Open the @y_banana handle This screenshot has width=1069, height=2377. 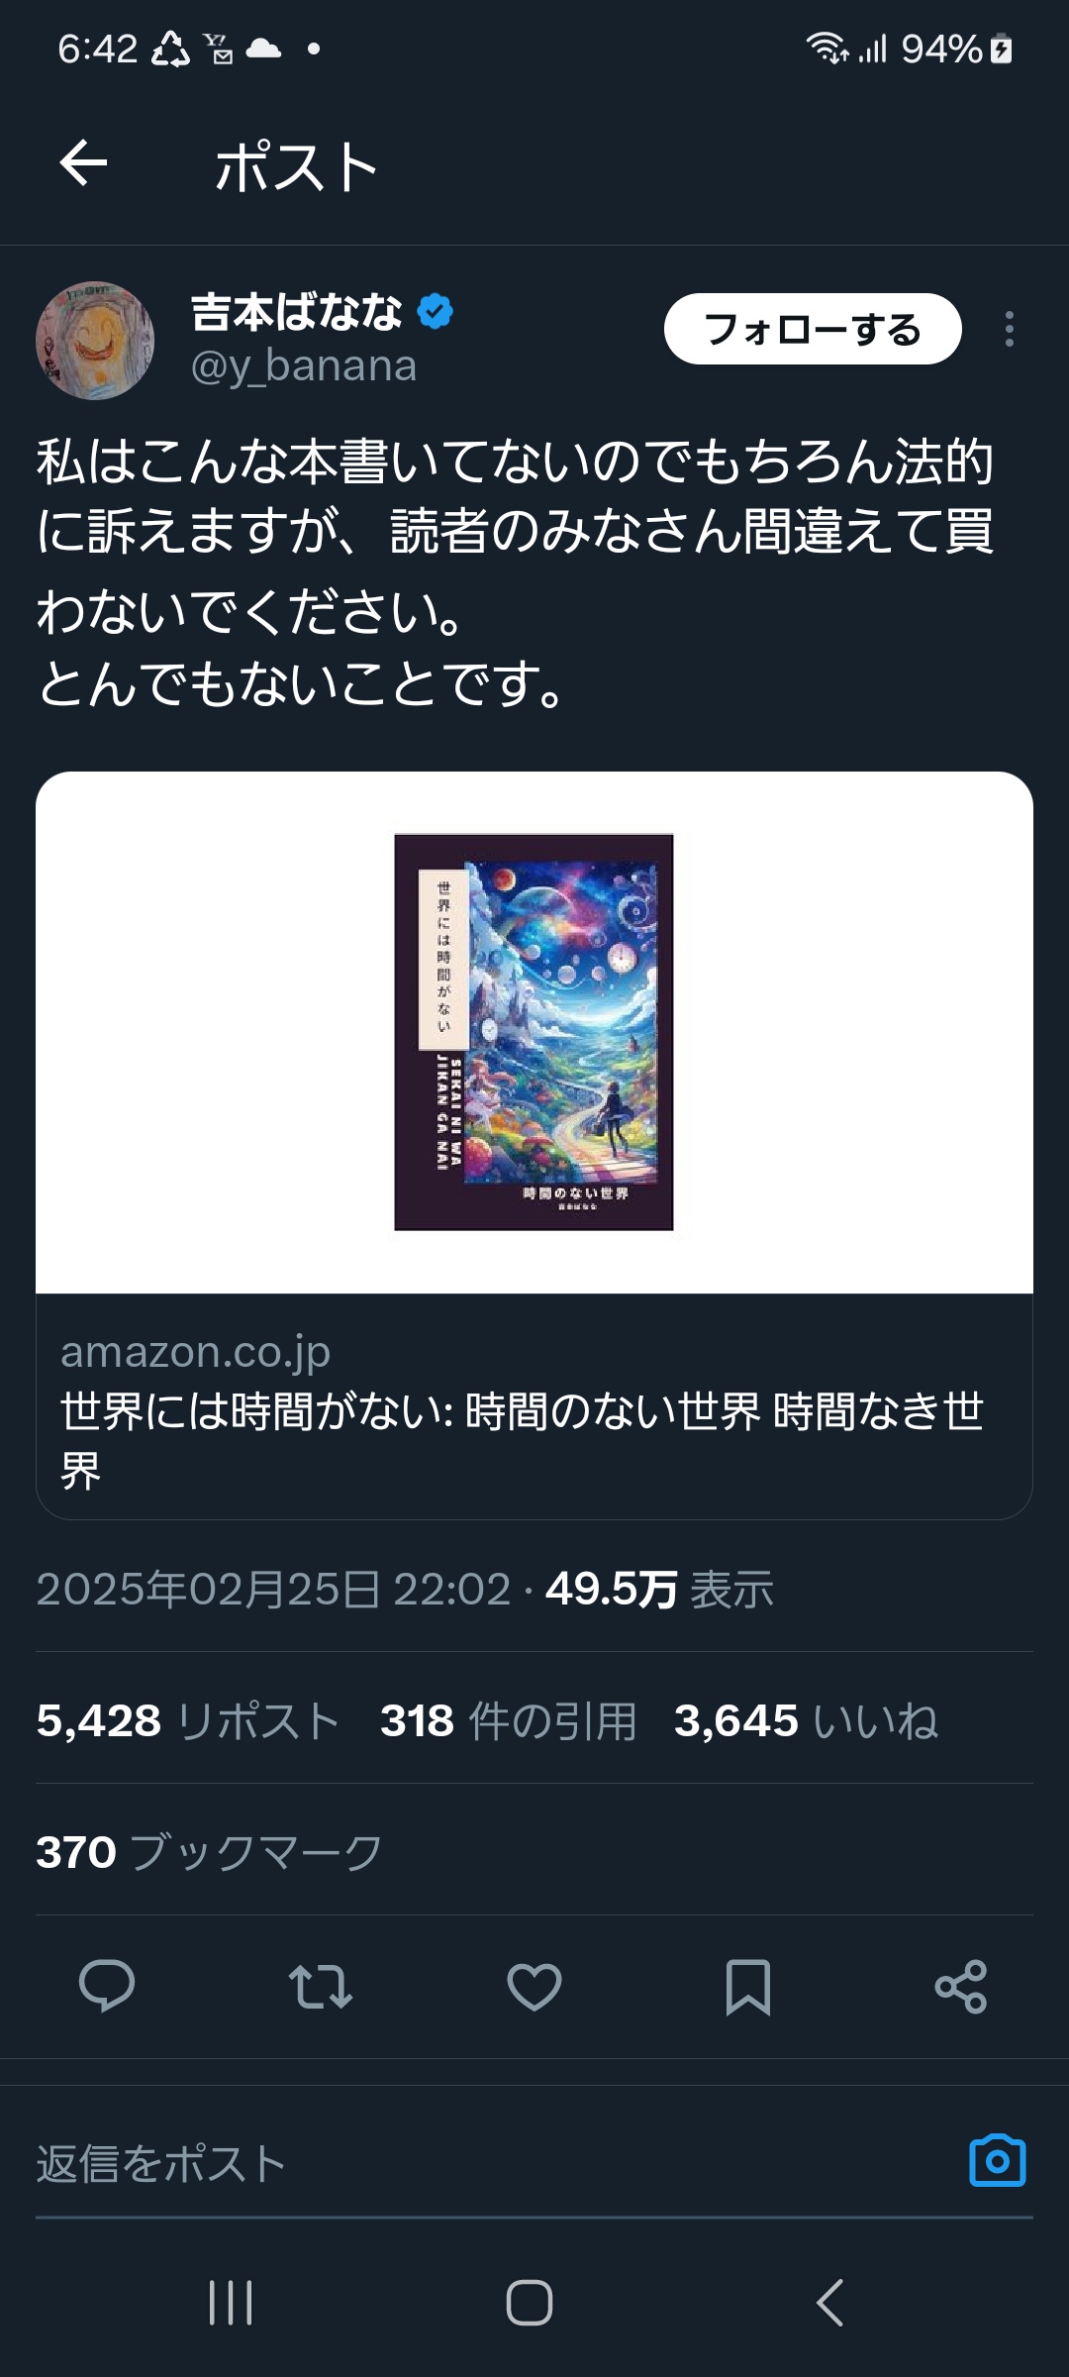point(304,365)
